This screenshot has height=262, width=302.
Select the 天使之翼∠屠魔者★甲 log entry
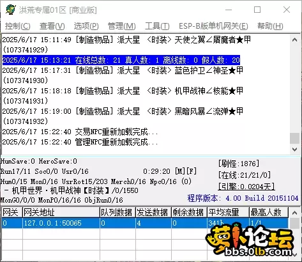[x=126, y=40]
